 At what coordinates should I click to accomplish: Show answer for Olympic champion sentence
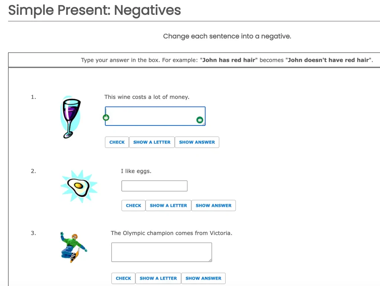[x=203, y=278]
